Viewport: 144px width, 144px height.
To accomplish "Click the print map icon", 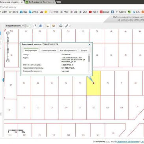I will 61,26.
